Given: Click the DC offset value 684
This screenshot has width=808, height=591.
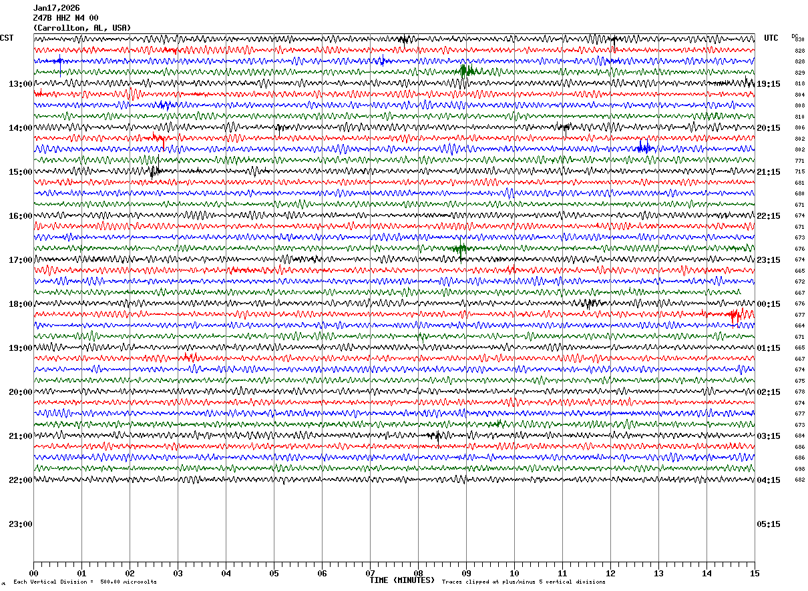Looking at the screenshot, I should [x=800, y=436].
